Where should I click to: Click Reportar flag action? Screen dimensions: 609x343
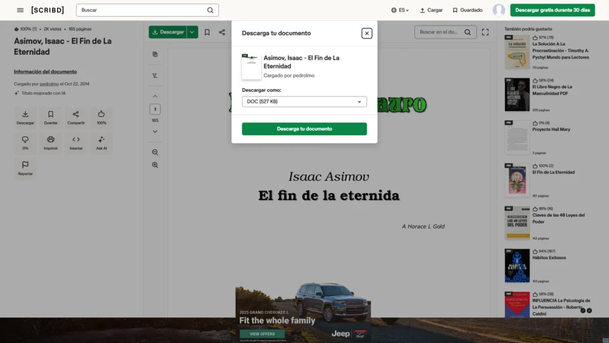click(25, 169)
